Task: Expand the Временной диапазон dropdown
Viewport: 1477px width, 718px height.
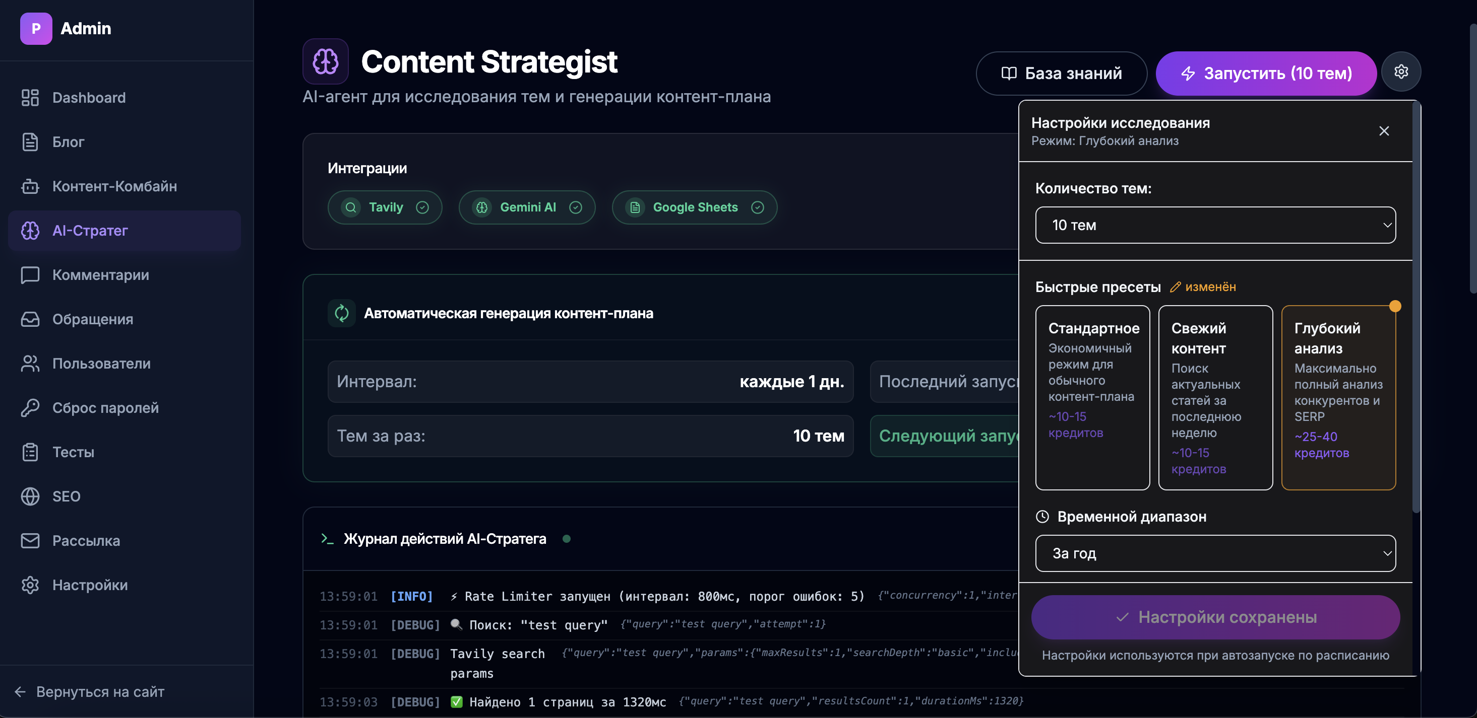Action: (x=1215, y=553)
